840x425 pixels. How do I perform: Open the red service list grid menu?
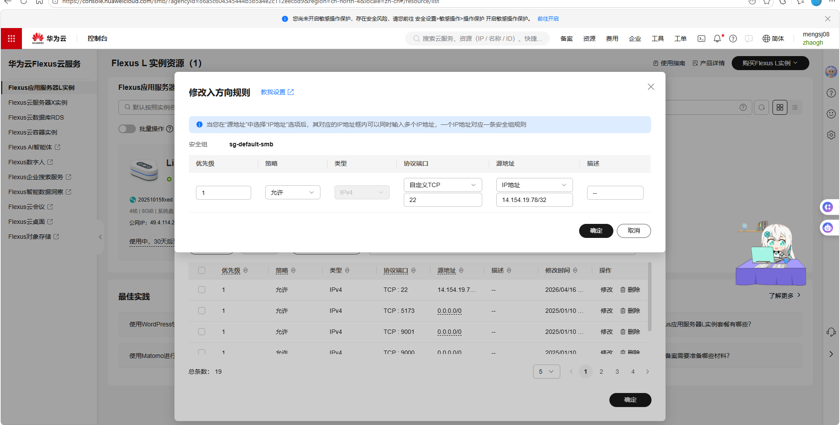pos(11,39)
